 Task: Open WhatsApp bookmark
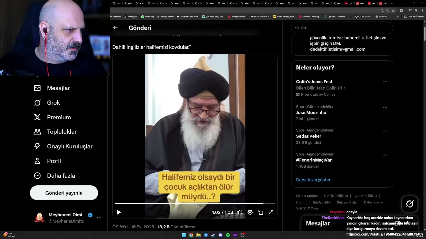[x=148, y=17]
